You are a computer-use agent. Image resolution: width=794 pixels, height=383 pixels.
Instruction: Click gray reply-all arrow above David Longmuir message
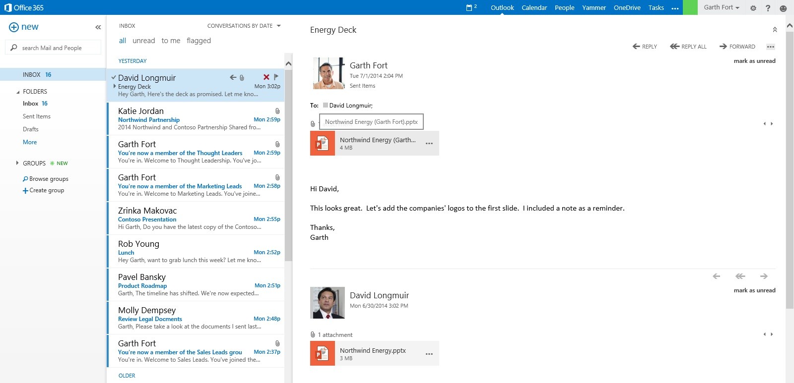[740, 276]
